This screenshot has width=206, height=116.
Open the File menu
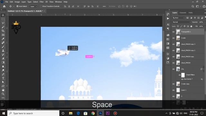coord(6,2)
